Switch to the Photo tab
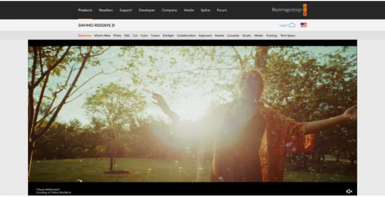The image size is (385, 197). [x=117, y=35]
